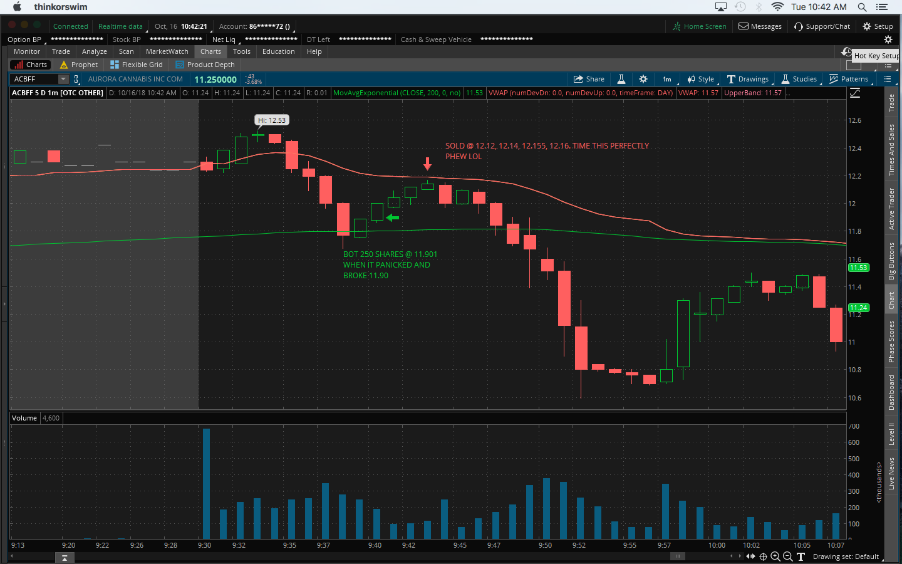
Task: Open the Live News sidebar panel
Action: (x=891, y=473)
